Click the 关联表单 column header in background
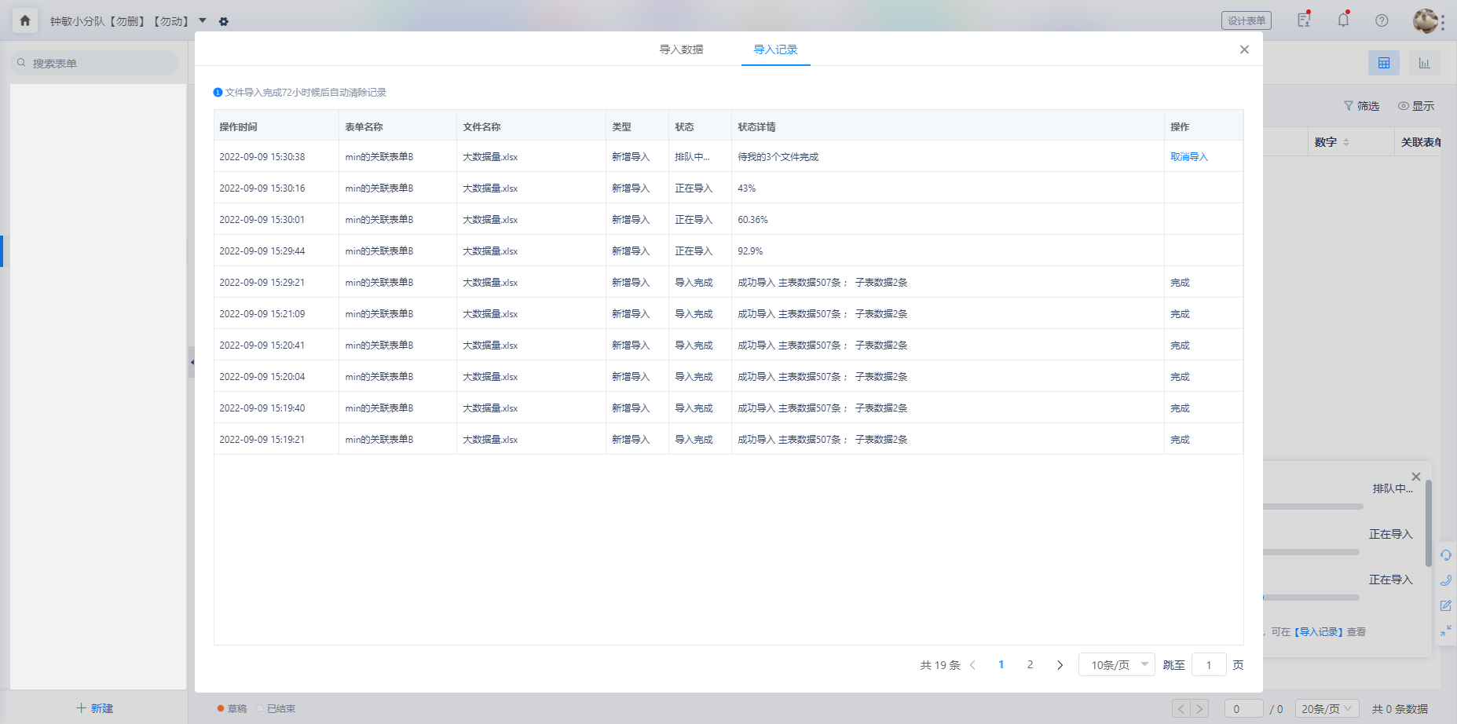 click(1421, 142)
